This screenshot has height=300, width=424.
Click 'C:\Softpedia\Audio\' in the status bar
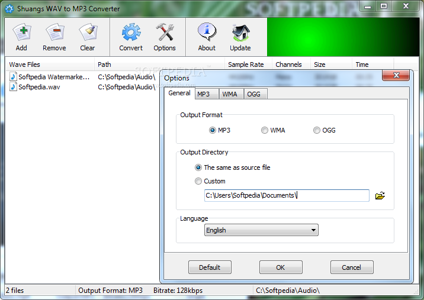288,291
